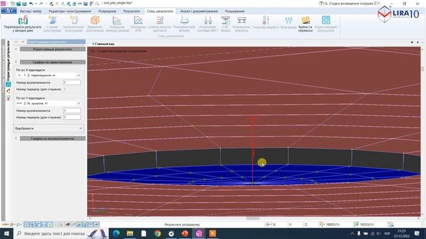Collapse the Користувацькі результати section header
Viewport: 426px width, 239px height.
53,49
